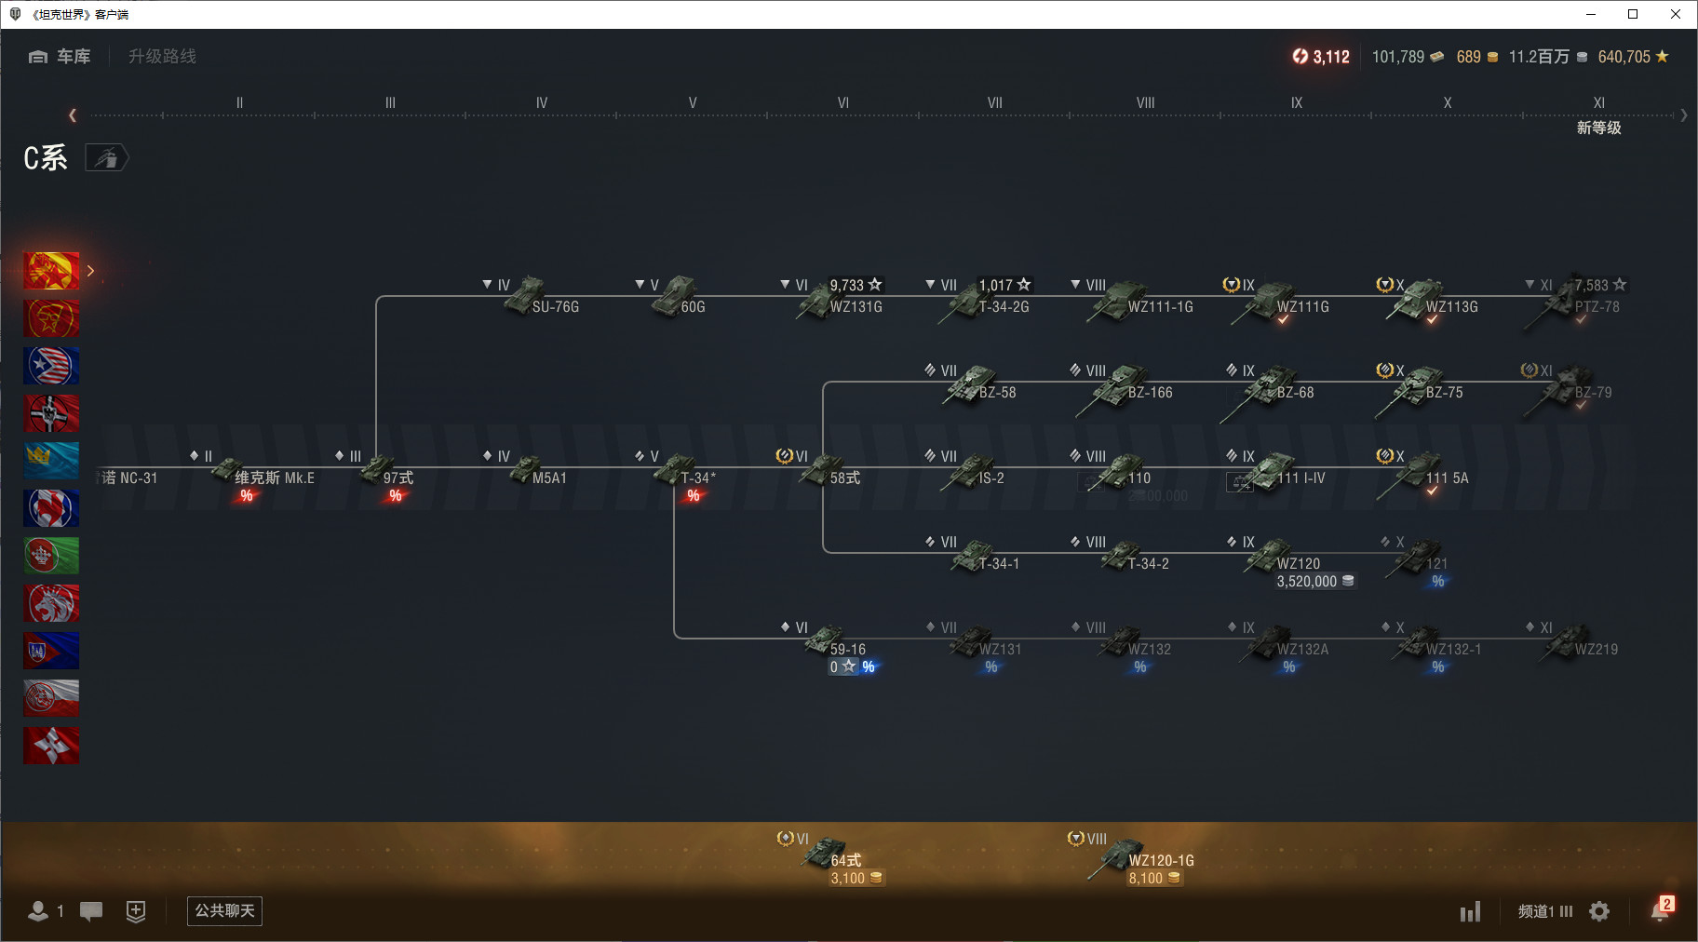The height and width of the screenshot is (942, 1698).
Task: Click the 640,705 free experience
Action: [x=1634, y=57]
